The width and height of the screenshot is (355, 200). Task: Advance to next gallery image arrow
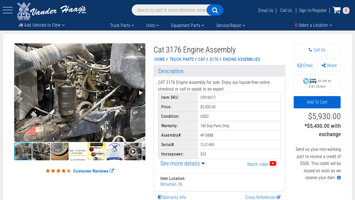(x=141, y=93)
